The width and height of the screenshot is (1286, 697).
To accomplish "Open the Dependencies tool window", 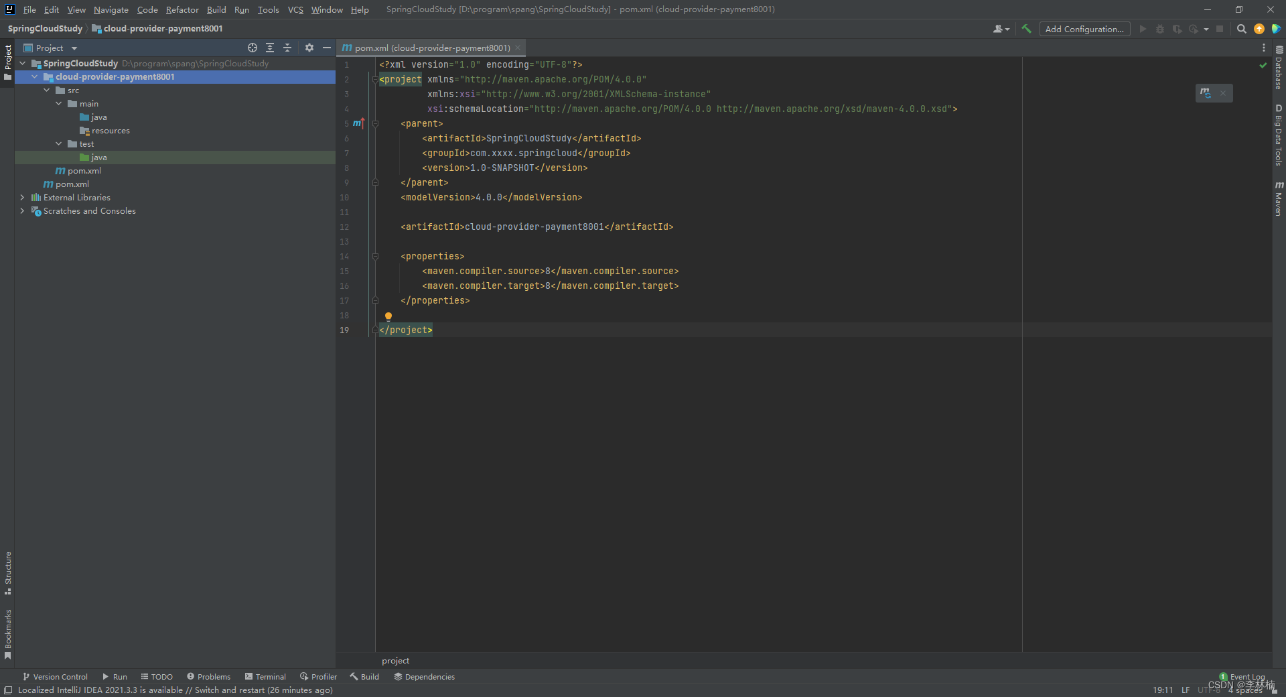I will (x=424, y=677).
